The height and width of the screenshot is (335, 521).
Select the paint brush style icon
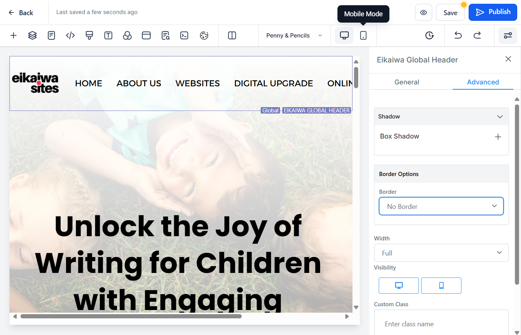[x=90, y=36]
